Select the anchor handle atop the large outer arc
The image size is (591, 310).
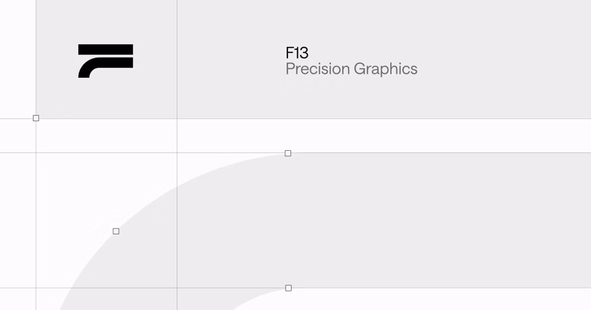click(288, 153)
